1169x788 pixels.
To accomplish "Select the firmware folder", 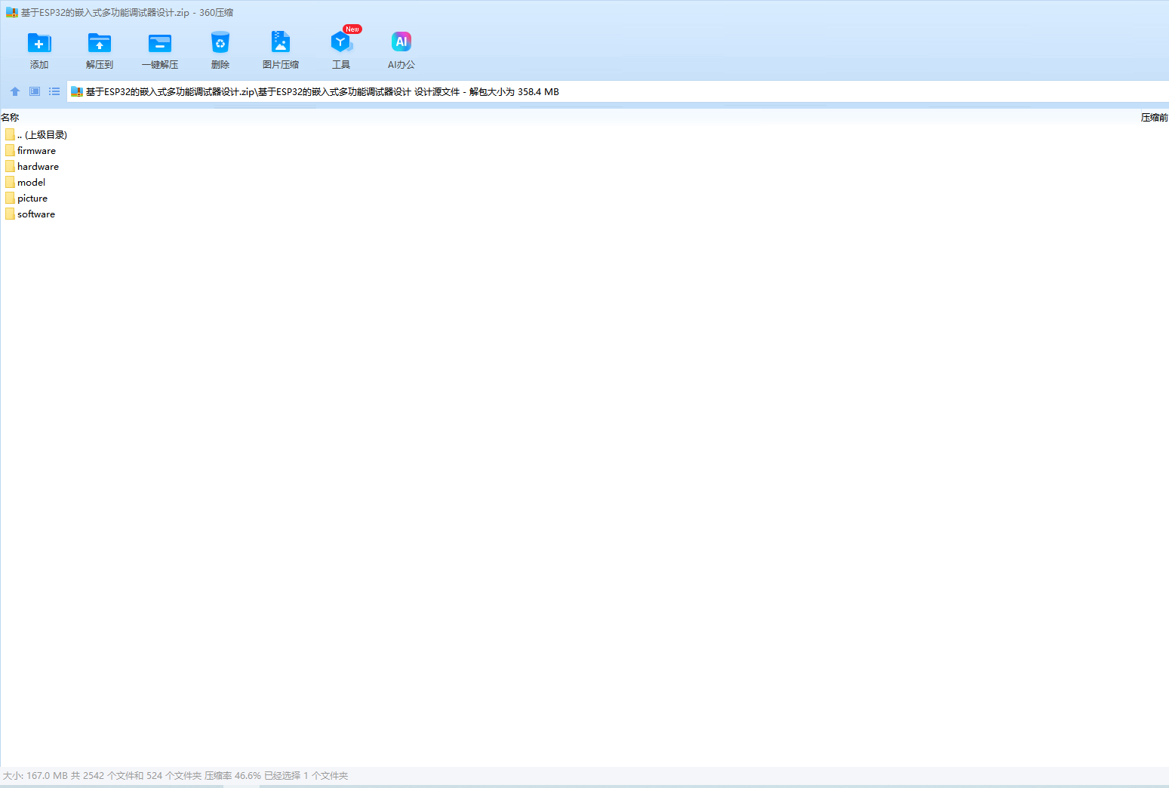I will [36, 151].
